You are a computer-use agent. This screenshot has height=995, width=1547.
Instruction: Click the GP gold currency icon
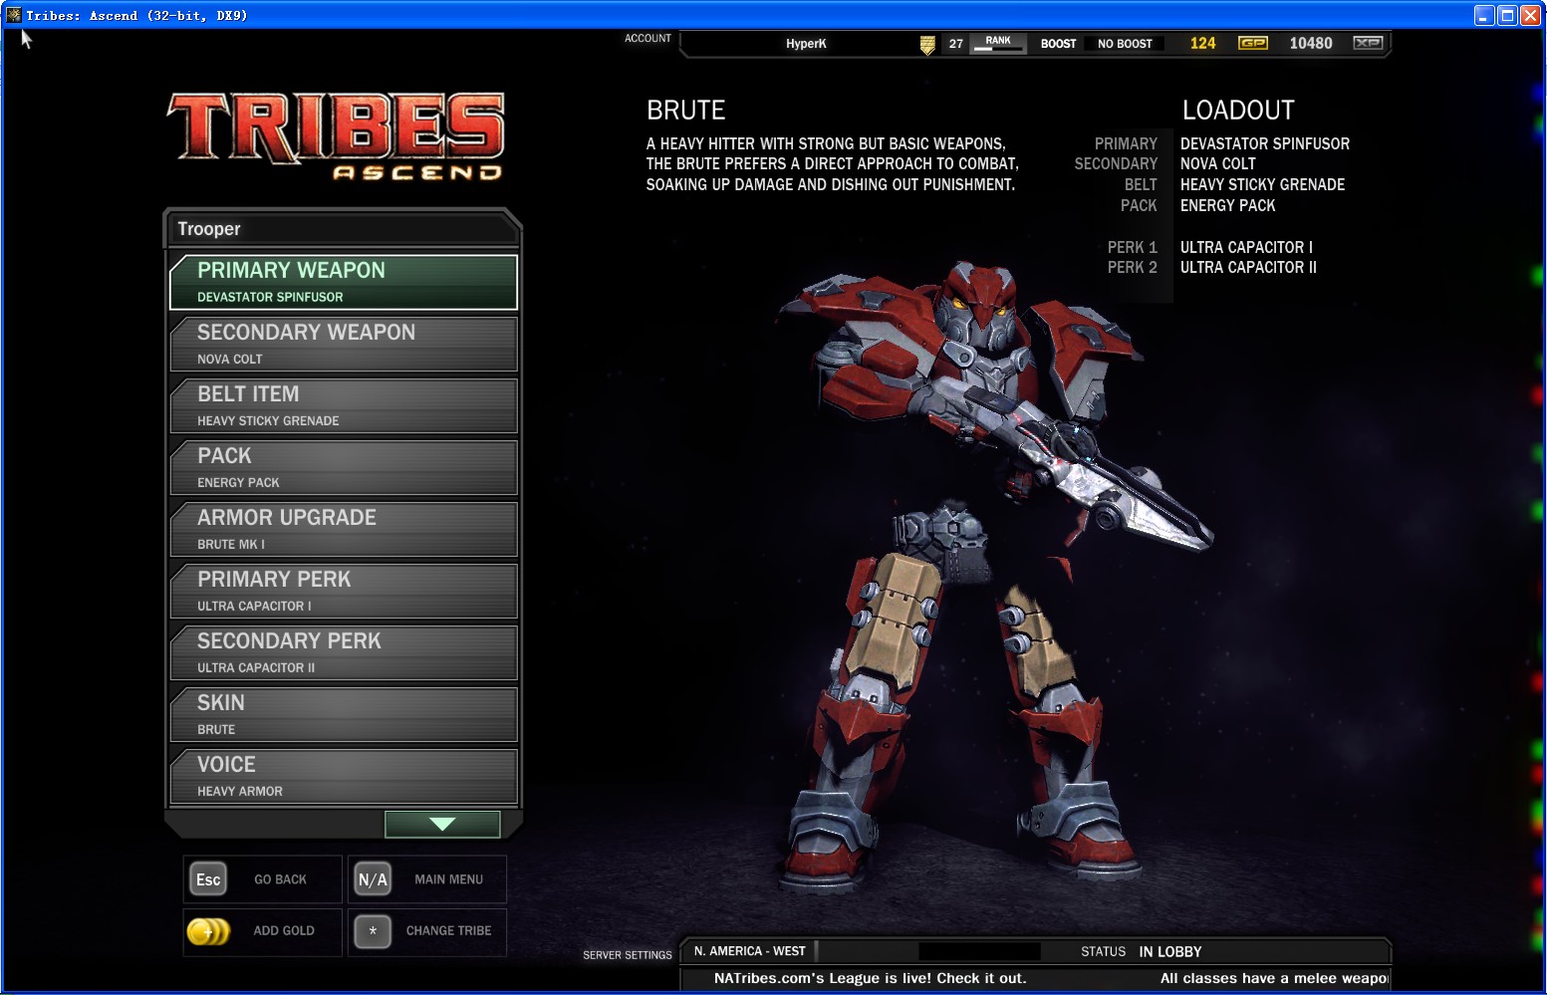[1253, 43]
